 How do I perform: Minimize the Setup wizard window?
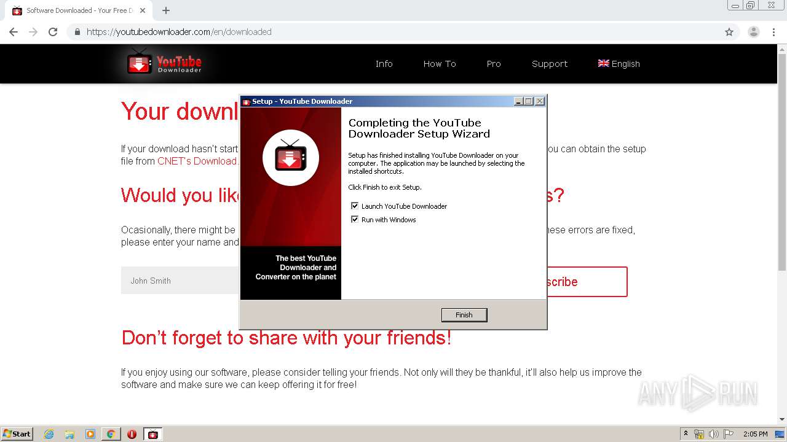coord(518,101)
